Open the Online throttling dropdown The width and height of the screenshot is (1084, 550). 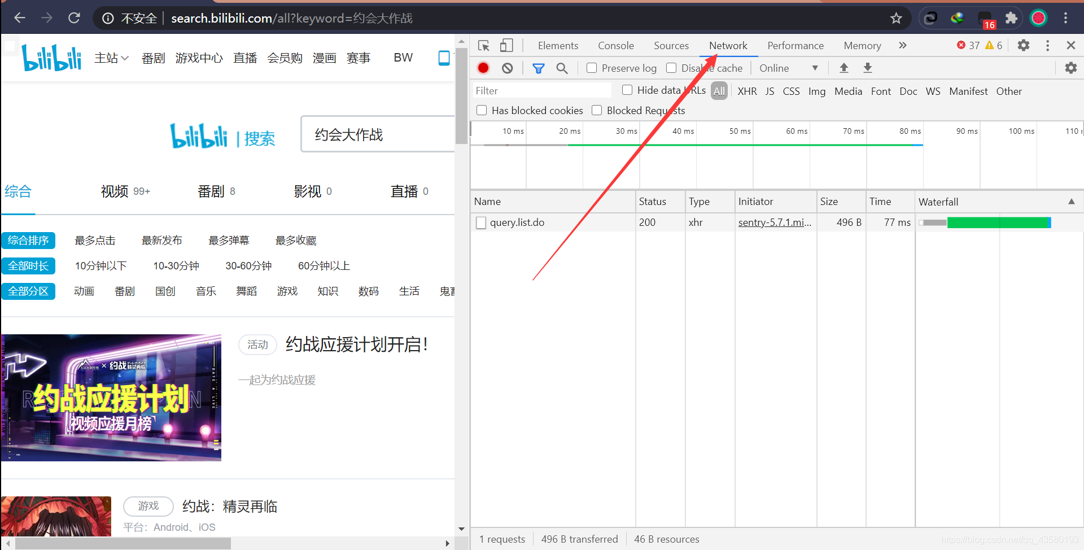coord(789,68)
